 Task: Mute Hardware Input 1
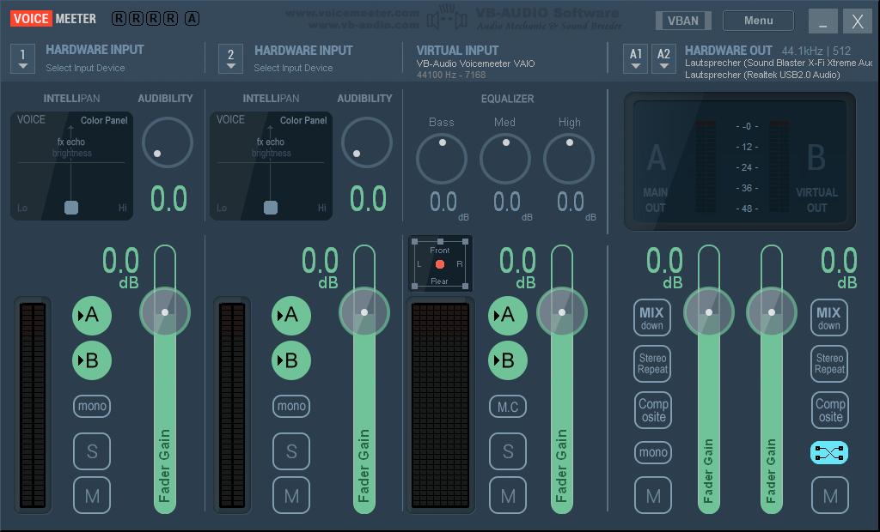point(92,496)
